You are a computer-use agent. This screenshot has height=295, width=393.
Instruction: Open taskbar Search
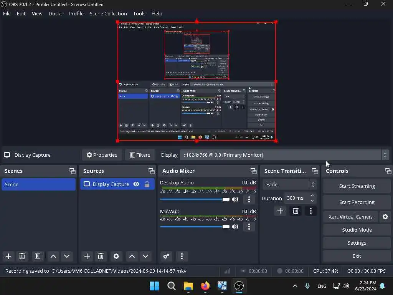(172, 286)
